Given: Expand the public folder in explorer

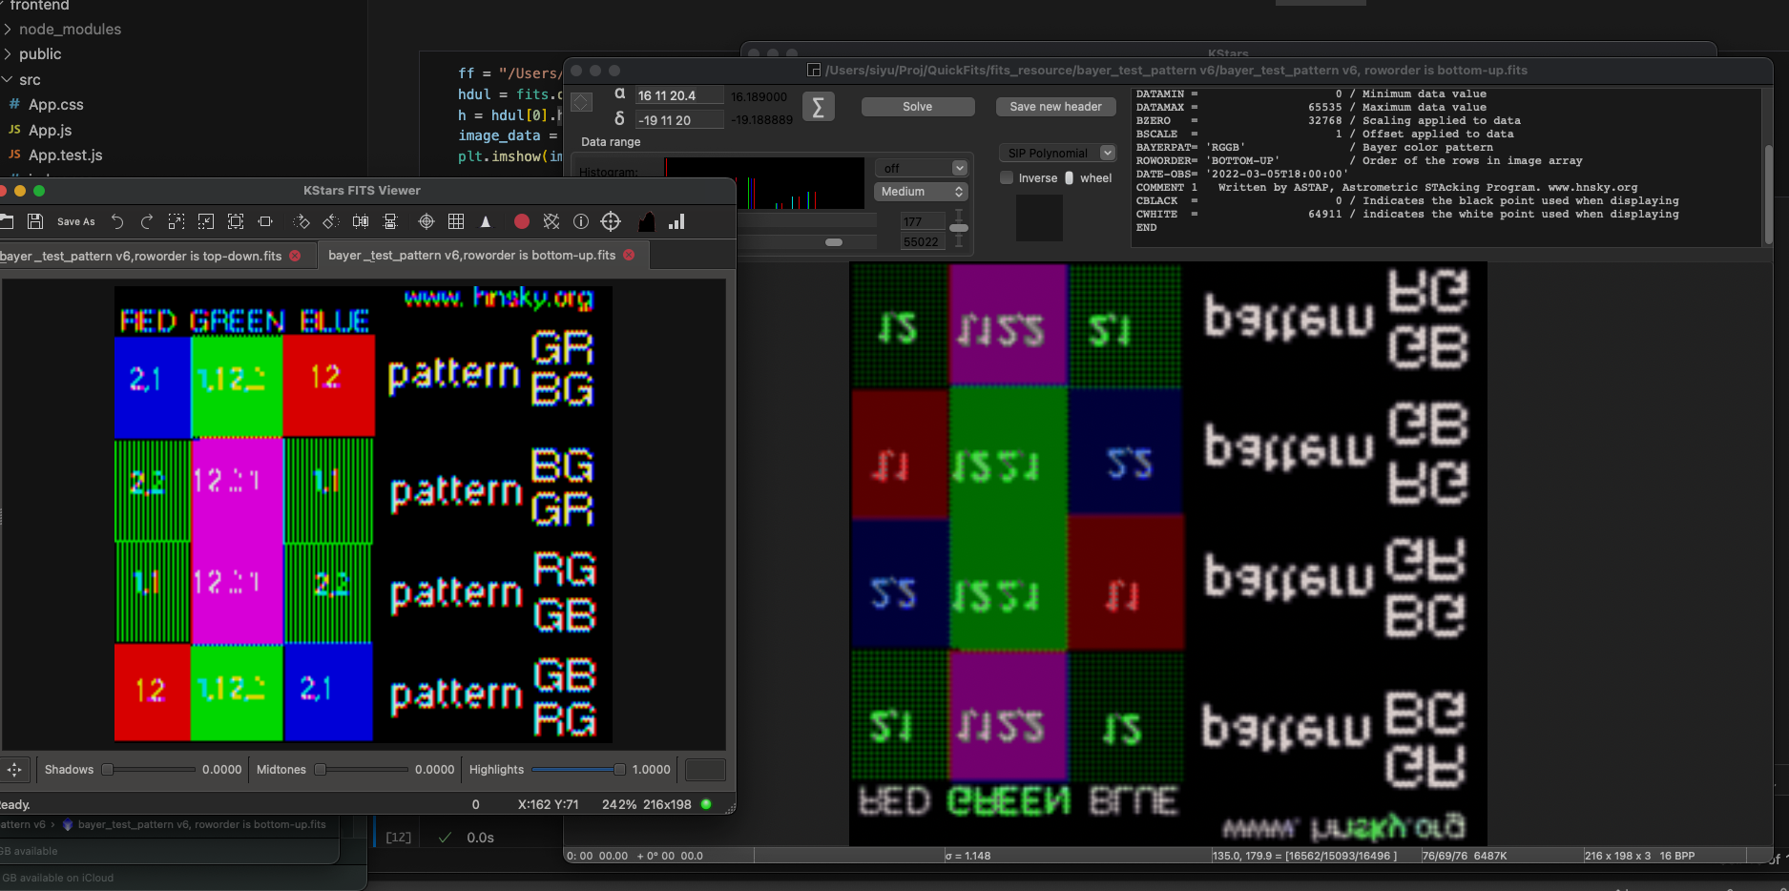Looking at the screenshot, I should 40,54.
